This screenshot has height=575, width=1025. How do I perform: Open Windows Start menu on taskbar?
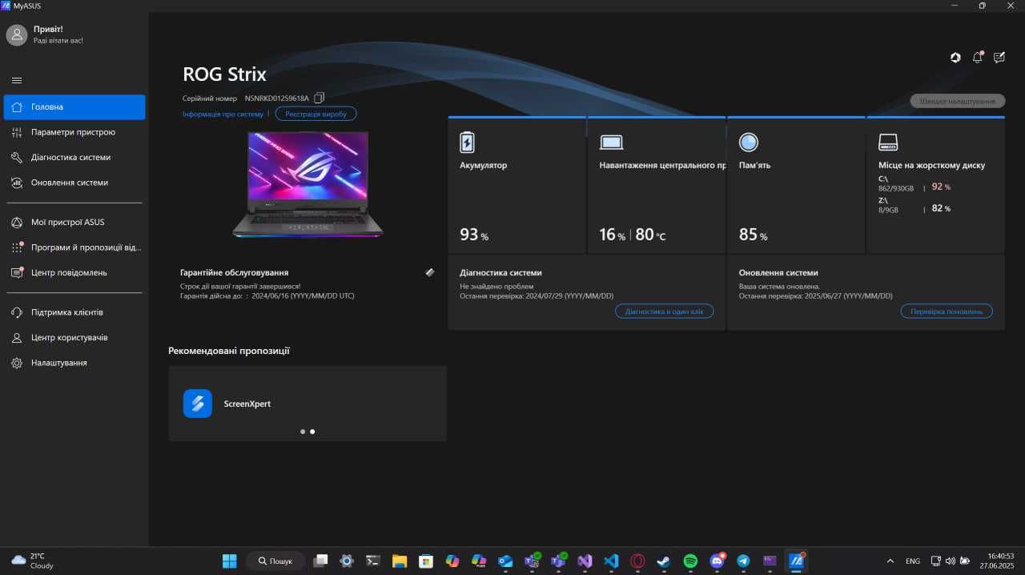pyautogui.click(x=230, y=561)
